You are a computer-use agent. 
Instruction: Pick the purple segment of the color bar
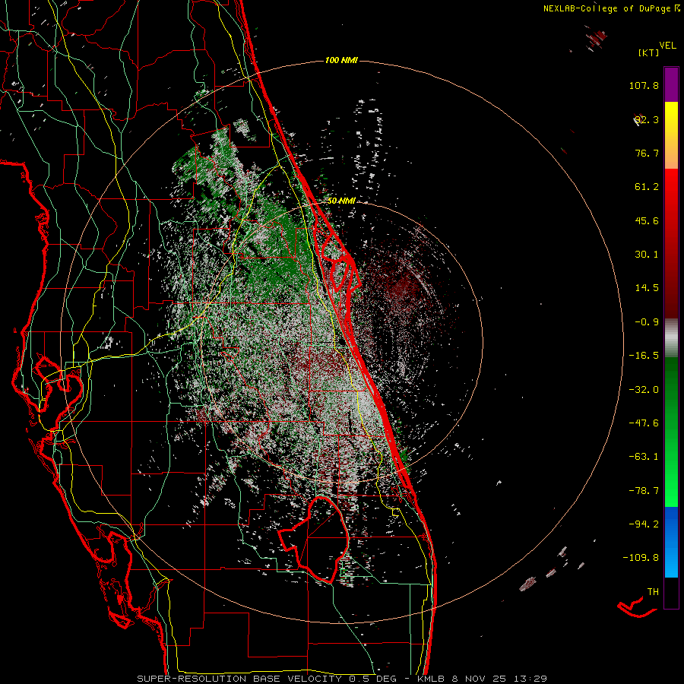click(x=671, y=85)
